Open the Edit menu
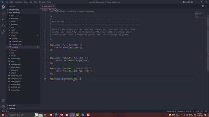This screenshot has height=117, width=209. (12, 2)
